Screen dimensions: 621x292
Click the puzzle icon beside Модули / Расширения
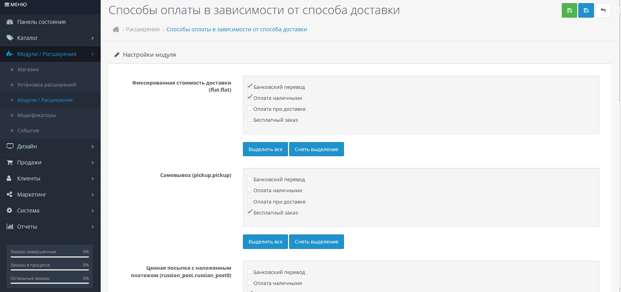pos(10,54)
